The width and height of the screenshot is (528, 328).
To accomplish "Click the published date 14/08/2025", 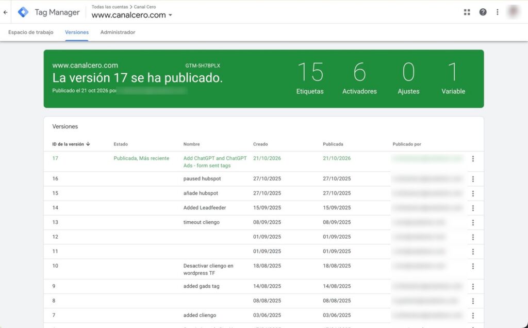I will [337, 286].
